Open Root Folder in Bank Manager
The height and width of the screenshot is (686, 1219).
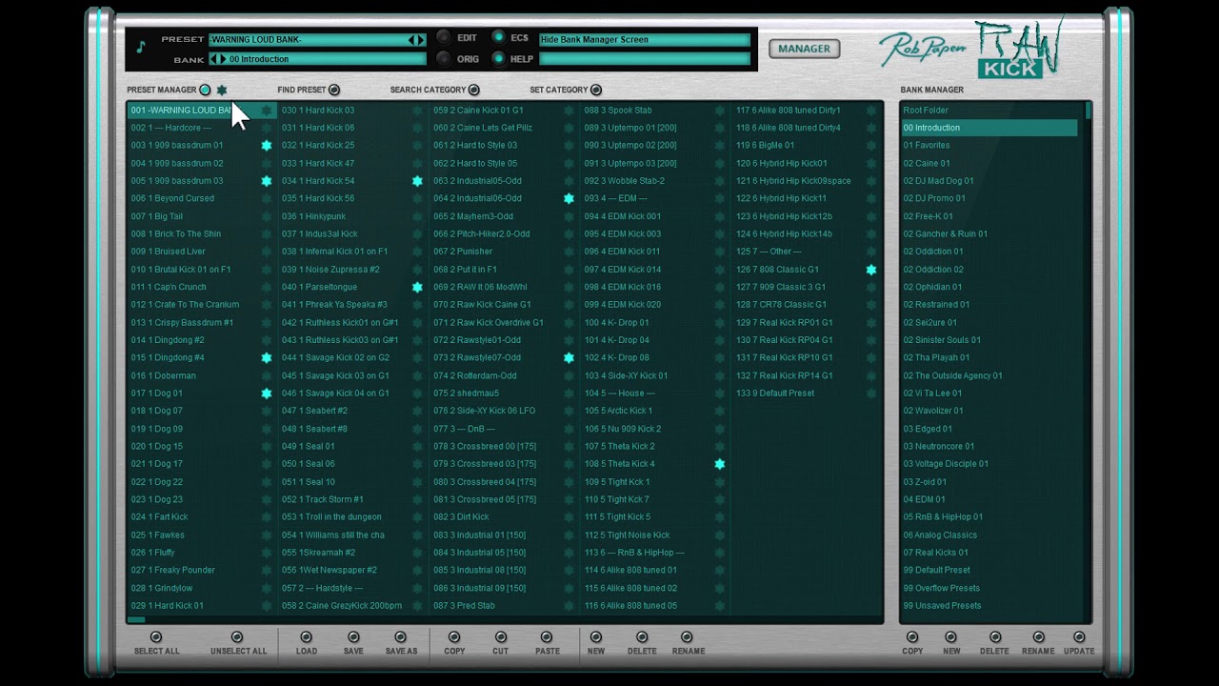point(989,111)
